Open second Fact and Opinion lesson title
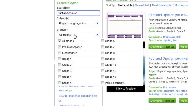This screenshot has width=188, height=106. pyautogui.click(x=161, y=59)
